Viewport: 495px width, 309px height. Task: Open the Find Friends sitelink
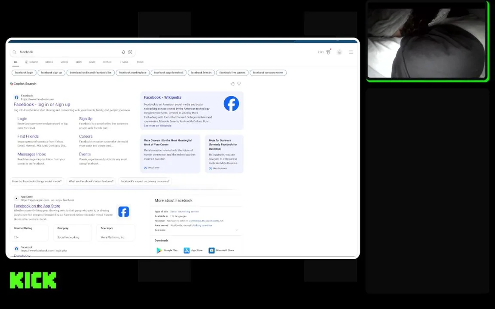[28, 136]
